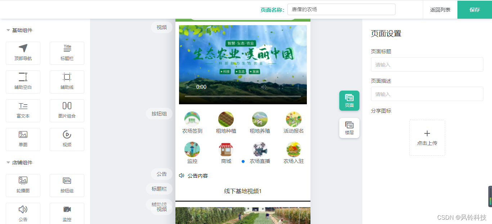Viewport: 492px width, 224px height.
Task: Click the farm field video thumbnail
Action: 243,215
